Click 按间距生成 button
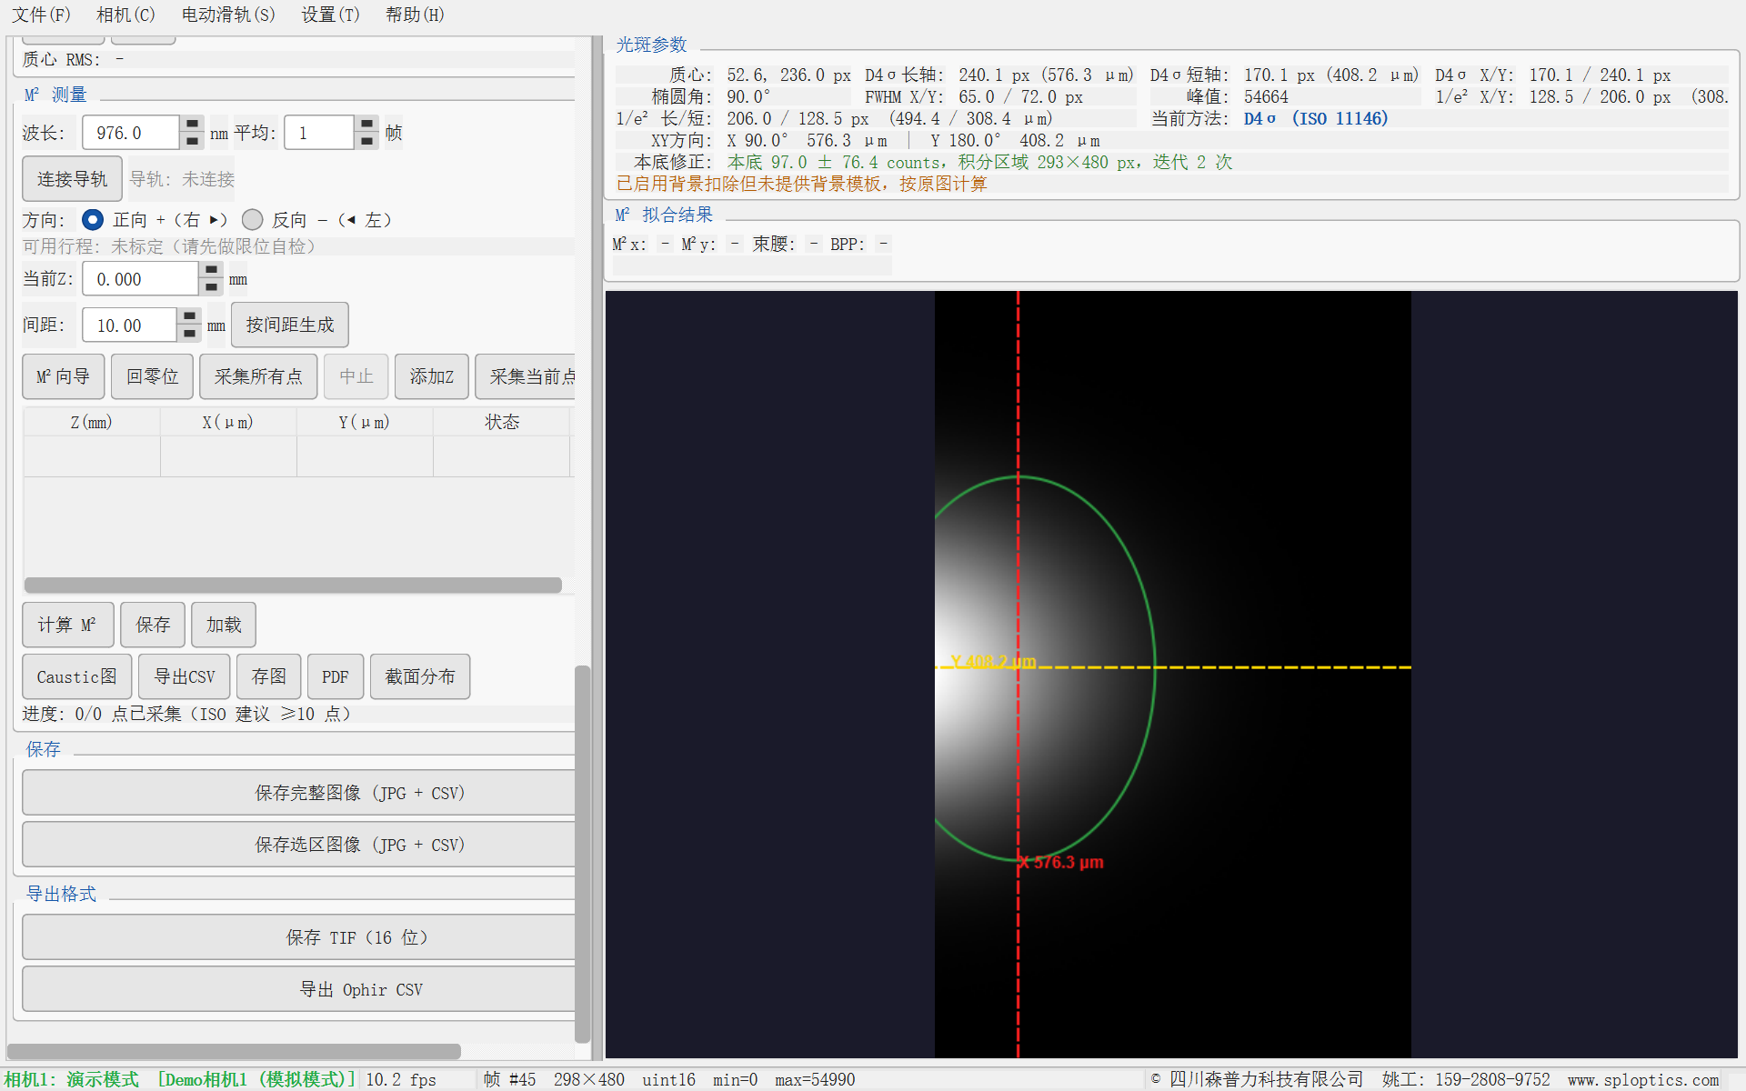1746x1091 pixels. tap(289, 325)
